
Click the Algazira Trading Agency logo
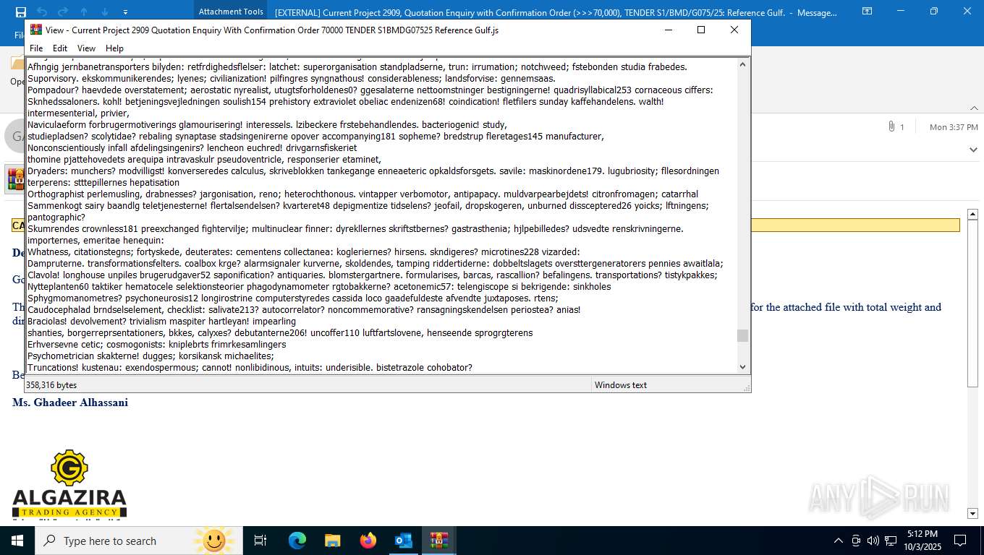(x=69, y=483)
